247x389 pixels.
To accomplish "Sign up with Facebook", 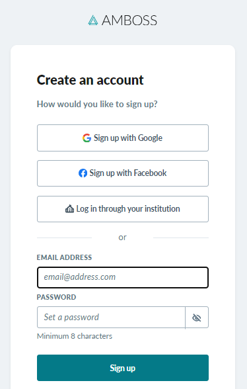I will click(123, 173).
